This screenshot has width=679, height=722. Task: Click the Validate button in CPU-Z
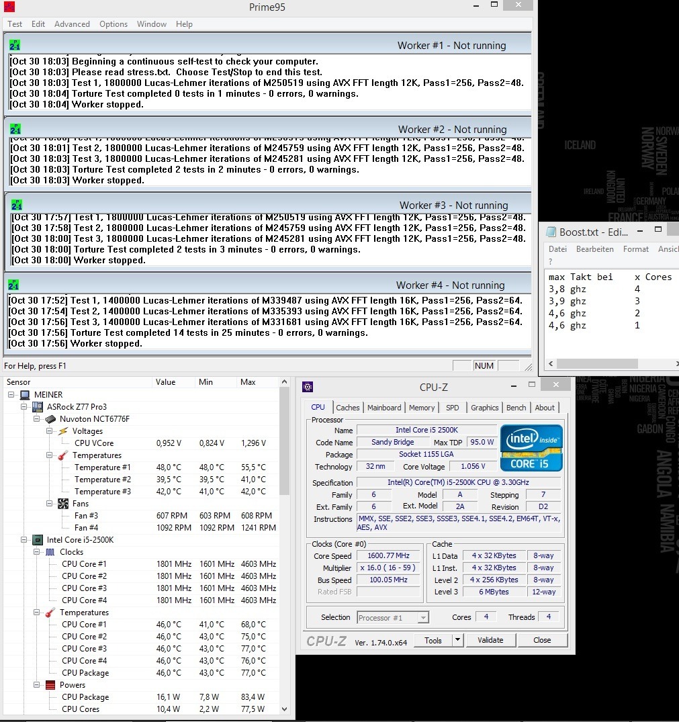pyautogui.click(x=490, y=640)
